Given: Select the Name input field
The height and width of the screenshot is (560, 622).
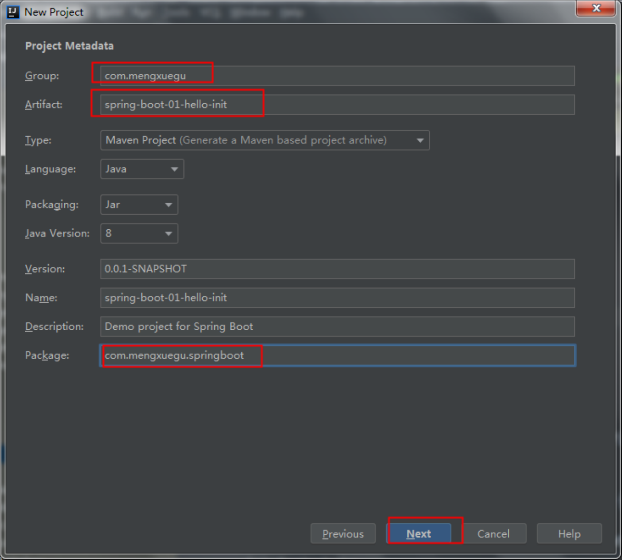Looking at the screenshot, I should click(337, 298).
